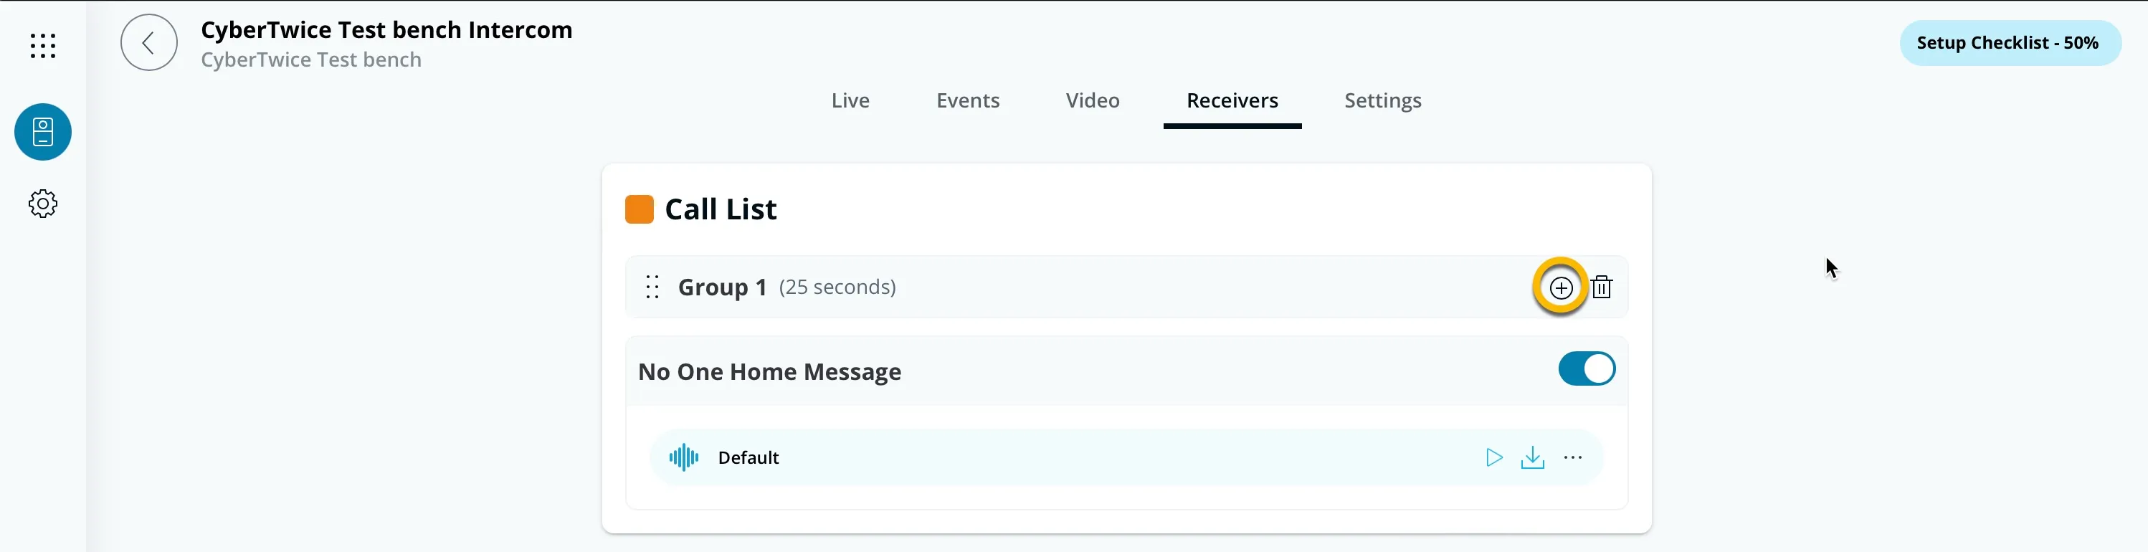Select the Group 1 row label

pyautogui.click(x=721, y=287)
